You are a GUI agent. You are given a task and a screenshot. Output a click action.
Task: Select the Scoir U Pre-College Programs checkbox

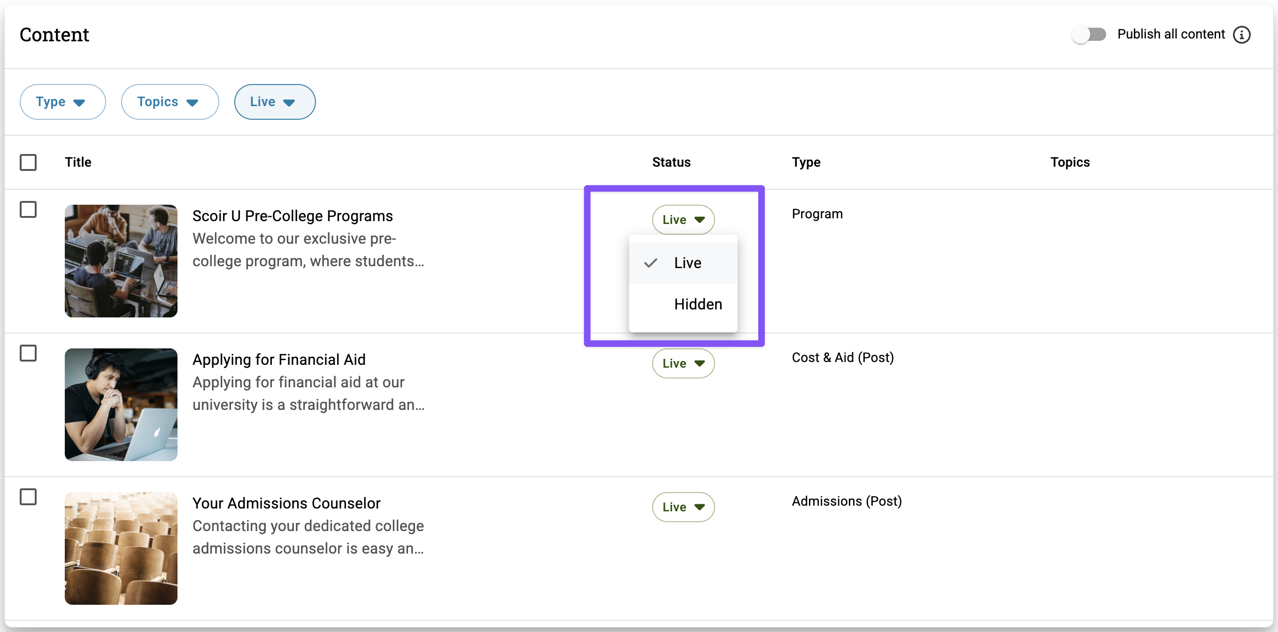[x=28, y=209]
